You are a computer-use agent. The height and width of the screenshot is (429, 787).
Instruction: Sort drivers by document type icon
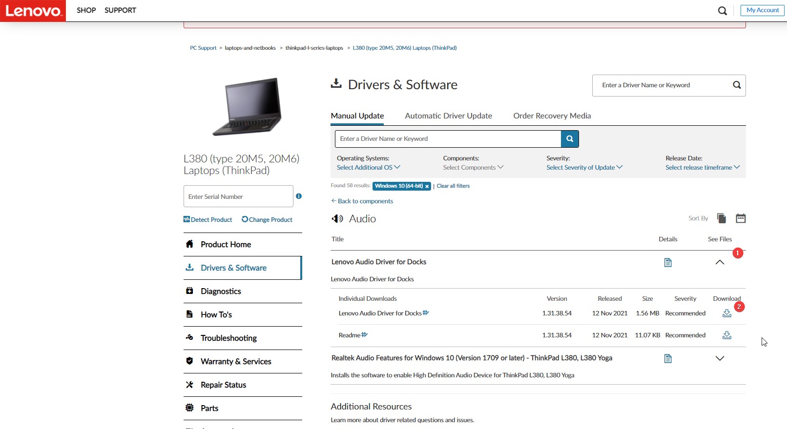(722, 218)
